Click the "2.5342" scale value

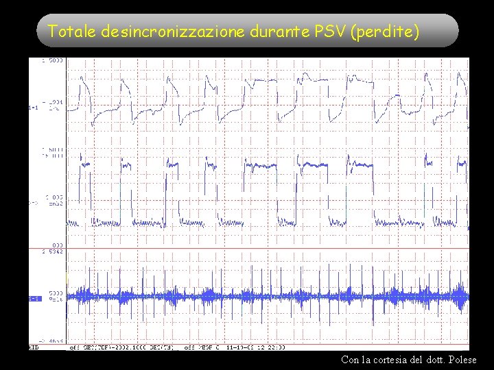coord(53,251)
